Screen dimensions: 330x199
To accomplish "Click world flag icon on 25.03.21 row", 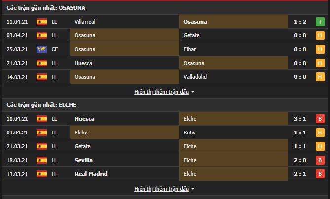I will (41, 49).
